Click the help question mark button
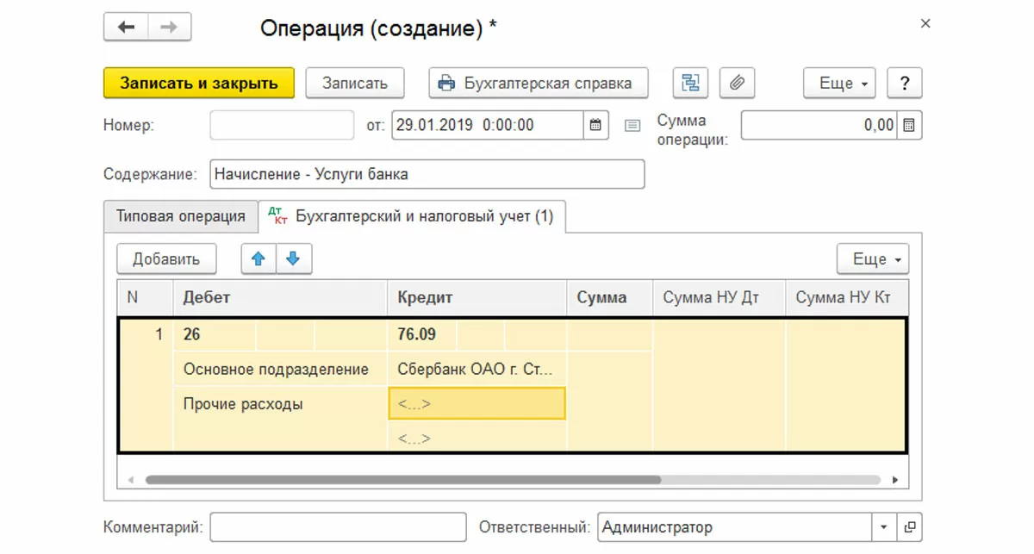This screenshot has width=1034, height=554. point(904,84)
